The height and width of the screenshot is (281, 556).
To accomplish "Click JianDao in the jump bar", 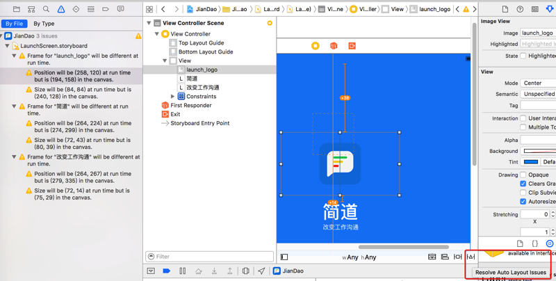I will (x=202, y=9).
